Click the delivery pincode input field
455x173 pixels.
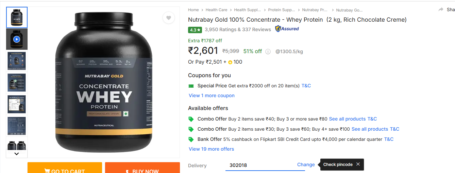click(260, 165)
